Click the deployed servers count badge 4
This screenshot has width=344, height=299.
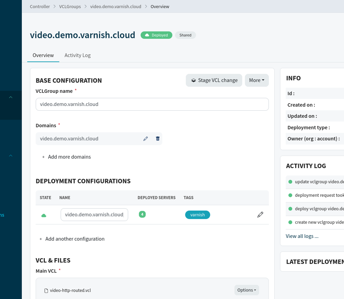pyautogui.click(x=142, y=214)
